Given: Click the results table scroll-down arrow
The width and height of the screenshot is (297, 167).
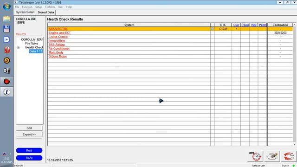Looking at the screenshot, I should (x=294, y=144).
